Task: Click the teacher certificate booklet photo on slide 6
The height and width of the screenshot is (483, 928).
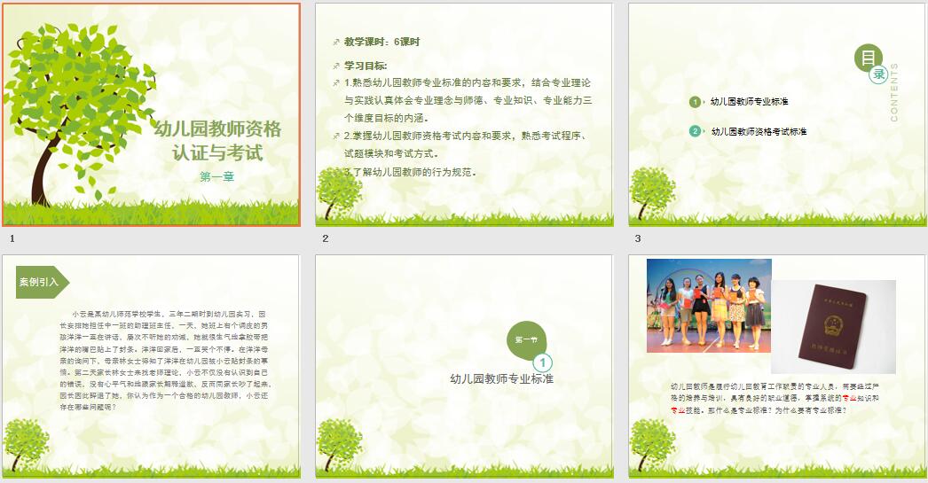Action: pos(832,326)
